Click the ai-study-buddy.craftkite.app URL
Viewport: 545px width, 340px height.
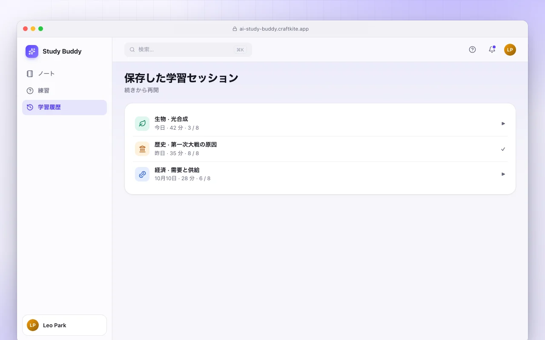coord(274,29)
